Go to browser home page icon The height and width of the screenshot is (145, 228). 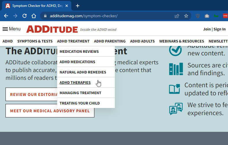(34, 16)
